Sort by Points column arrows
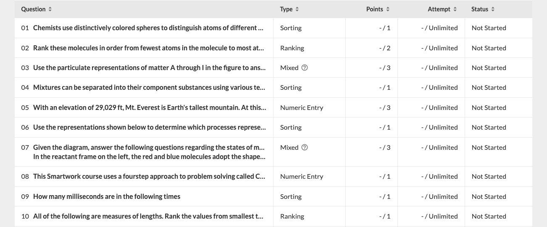Image resolution: width=547 pixels, height=227 pixels. coord(388,9)
